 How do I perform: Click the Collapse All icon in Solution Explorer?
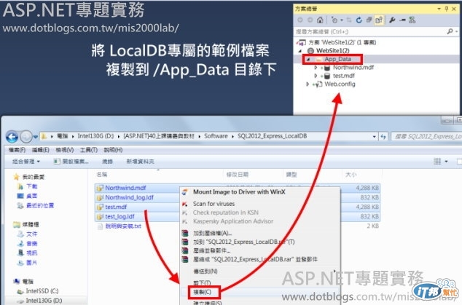[369, 20]
